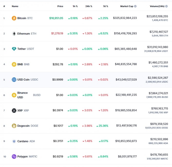Click the Market Cap info icon

coord(135,6)
